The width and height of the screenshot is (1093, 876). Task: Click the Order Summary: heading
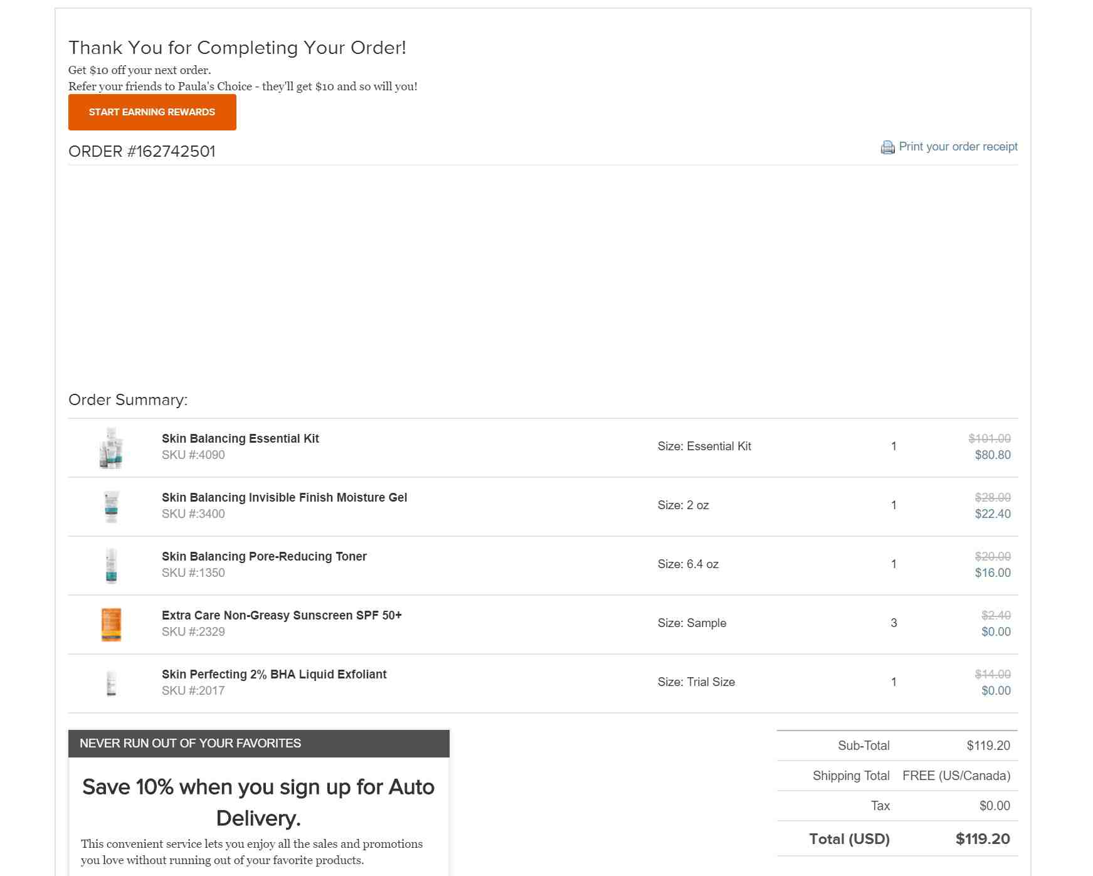point(128,400)
